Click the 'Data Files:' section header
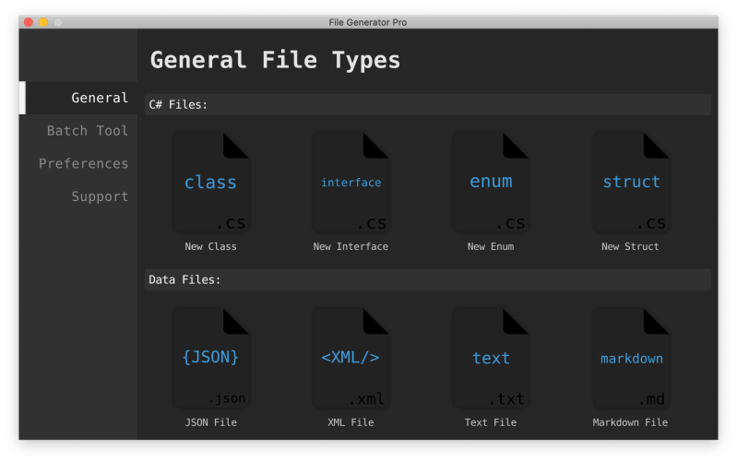Screen dimensions: 737x462 pos(428,279)
